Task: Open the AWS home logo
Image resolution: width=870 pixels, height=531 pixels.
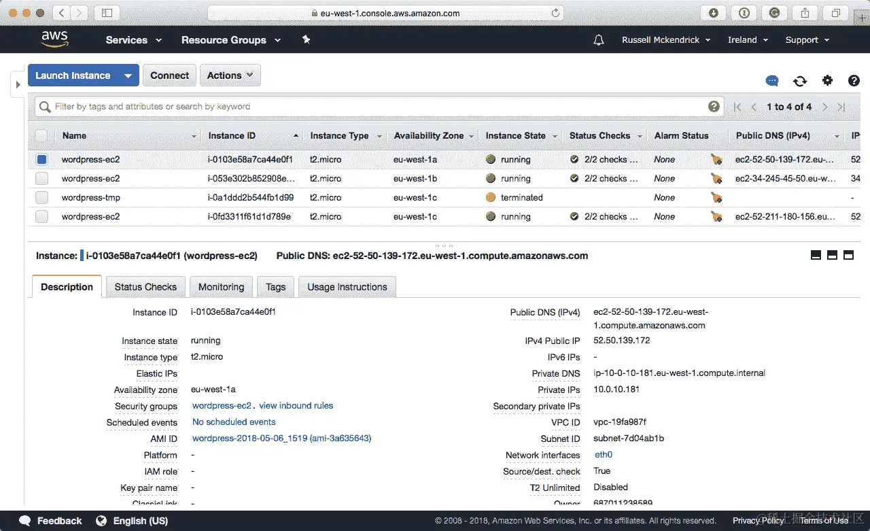Action: (x=54, y=39)
